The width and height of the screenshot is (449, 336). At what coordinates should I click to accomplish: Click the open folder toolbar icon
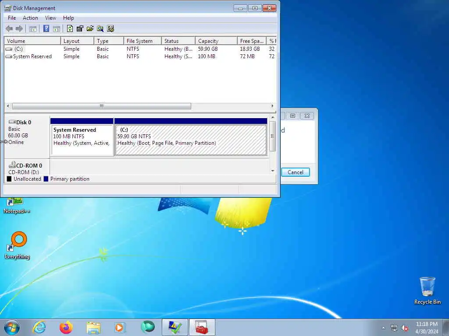pos(90,28)
